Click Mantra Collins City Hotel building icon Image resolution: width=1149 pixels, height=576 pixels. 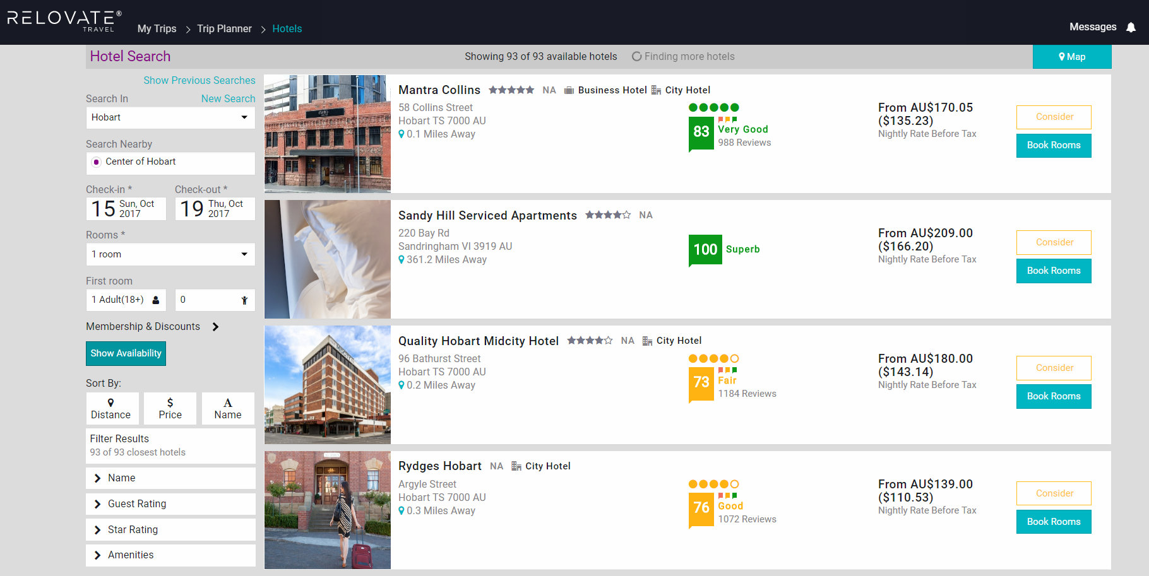pos(656,90)
